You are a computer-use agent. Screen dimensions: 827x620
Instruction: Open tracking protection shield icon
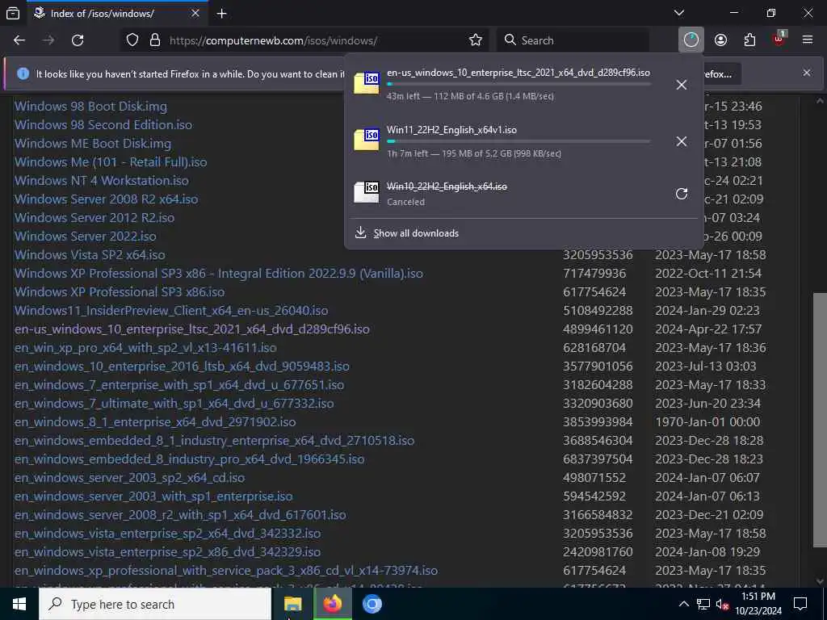click(132, 40)
